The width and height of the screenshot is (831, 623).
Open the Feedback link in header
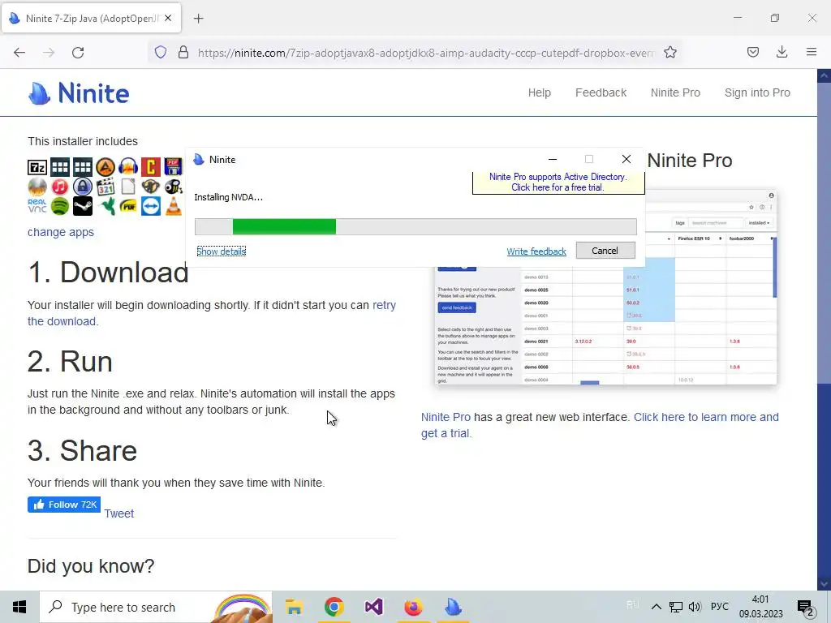(601, 92)
